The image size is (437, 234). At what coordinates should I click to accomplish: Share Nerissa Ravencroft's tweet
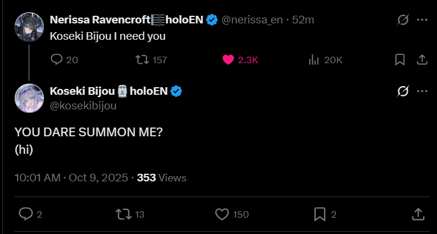pyautogui.click(x=421, y=60)
